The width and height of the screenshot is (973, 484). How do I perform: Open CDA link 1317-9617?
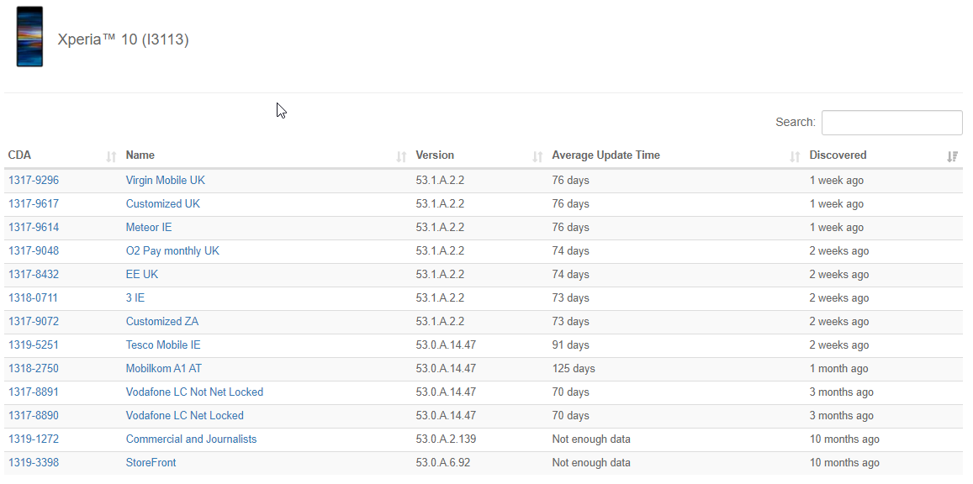click(x=34, y=204)
